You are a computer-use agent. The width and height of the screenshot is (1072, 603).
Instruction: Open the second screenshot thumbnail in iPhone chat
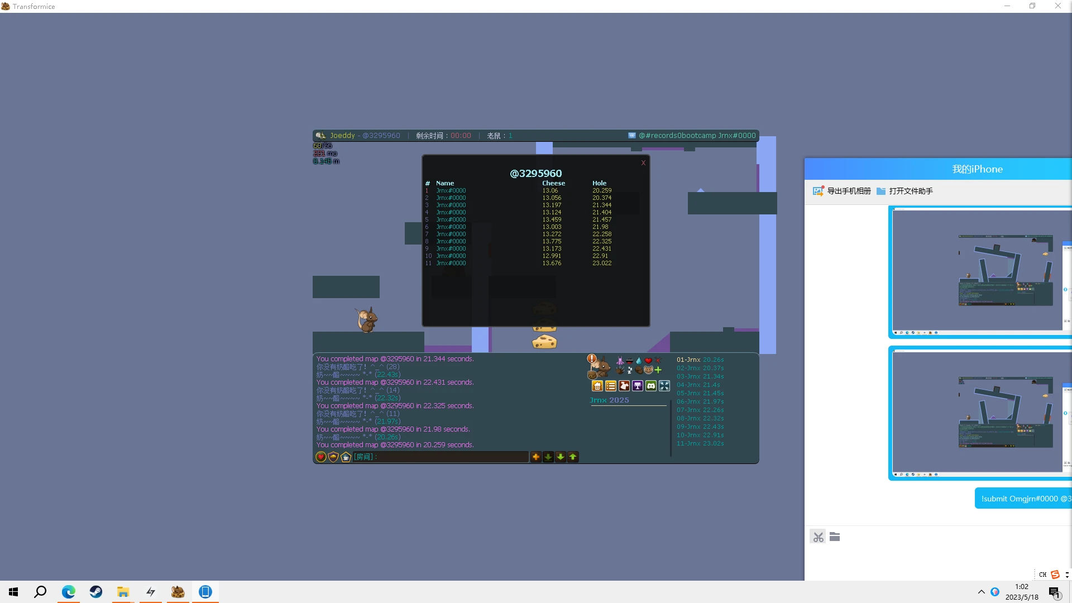click(x=980, y=413)
